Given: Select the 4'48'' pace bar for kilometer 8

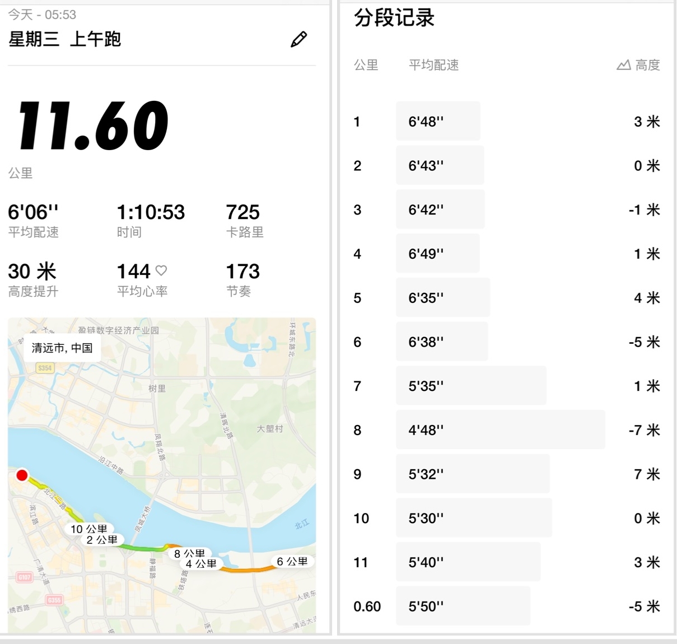Looking at the screenshot, I should [x=500, y=430].
